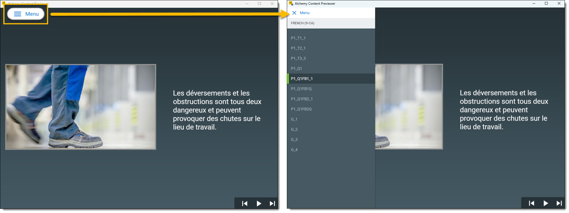This screenshot has height=213, width=569.
Task: Skip to previous slide in the menu-closed window
Action: click(245, 204)
